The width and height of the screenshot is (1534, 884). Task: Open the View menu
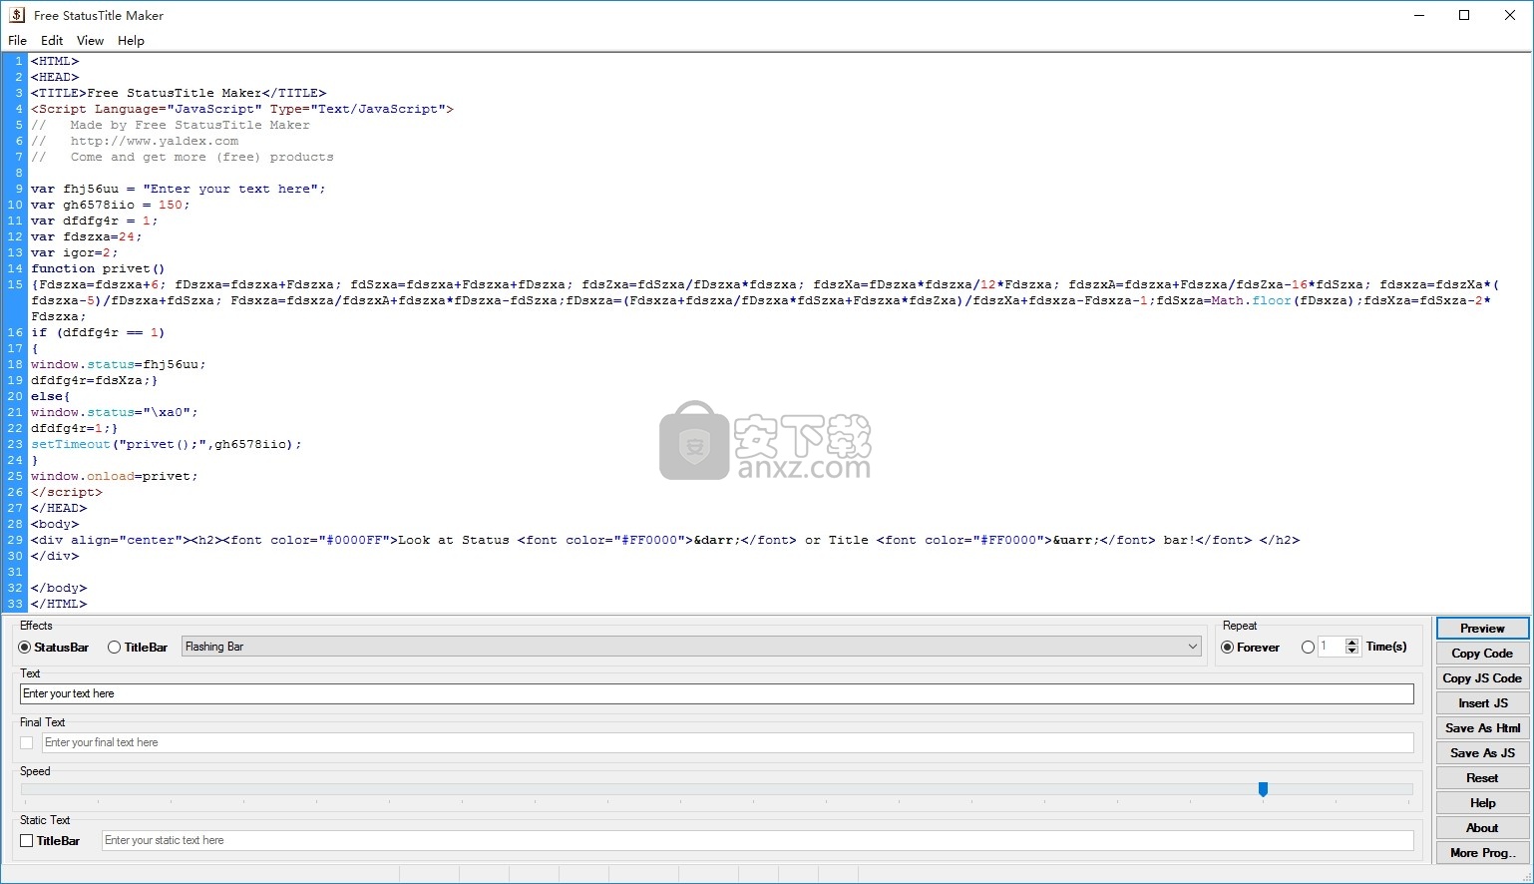click(90, 41)
